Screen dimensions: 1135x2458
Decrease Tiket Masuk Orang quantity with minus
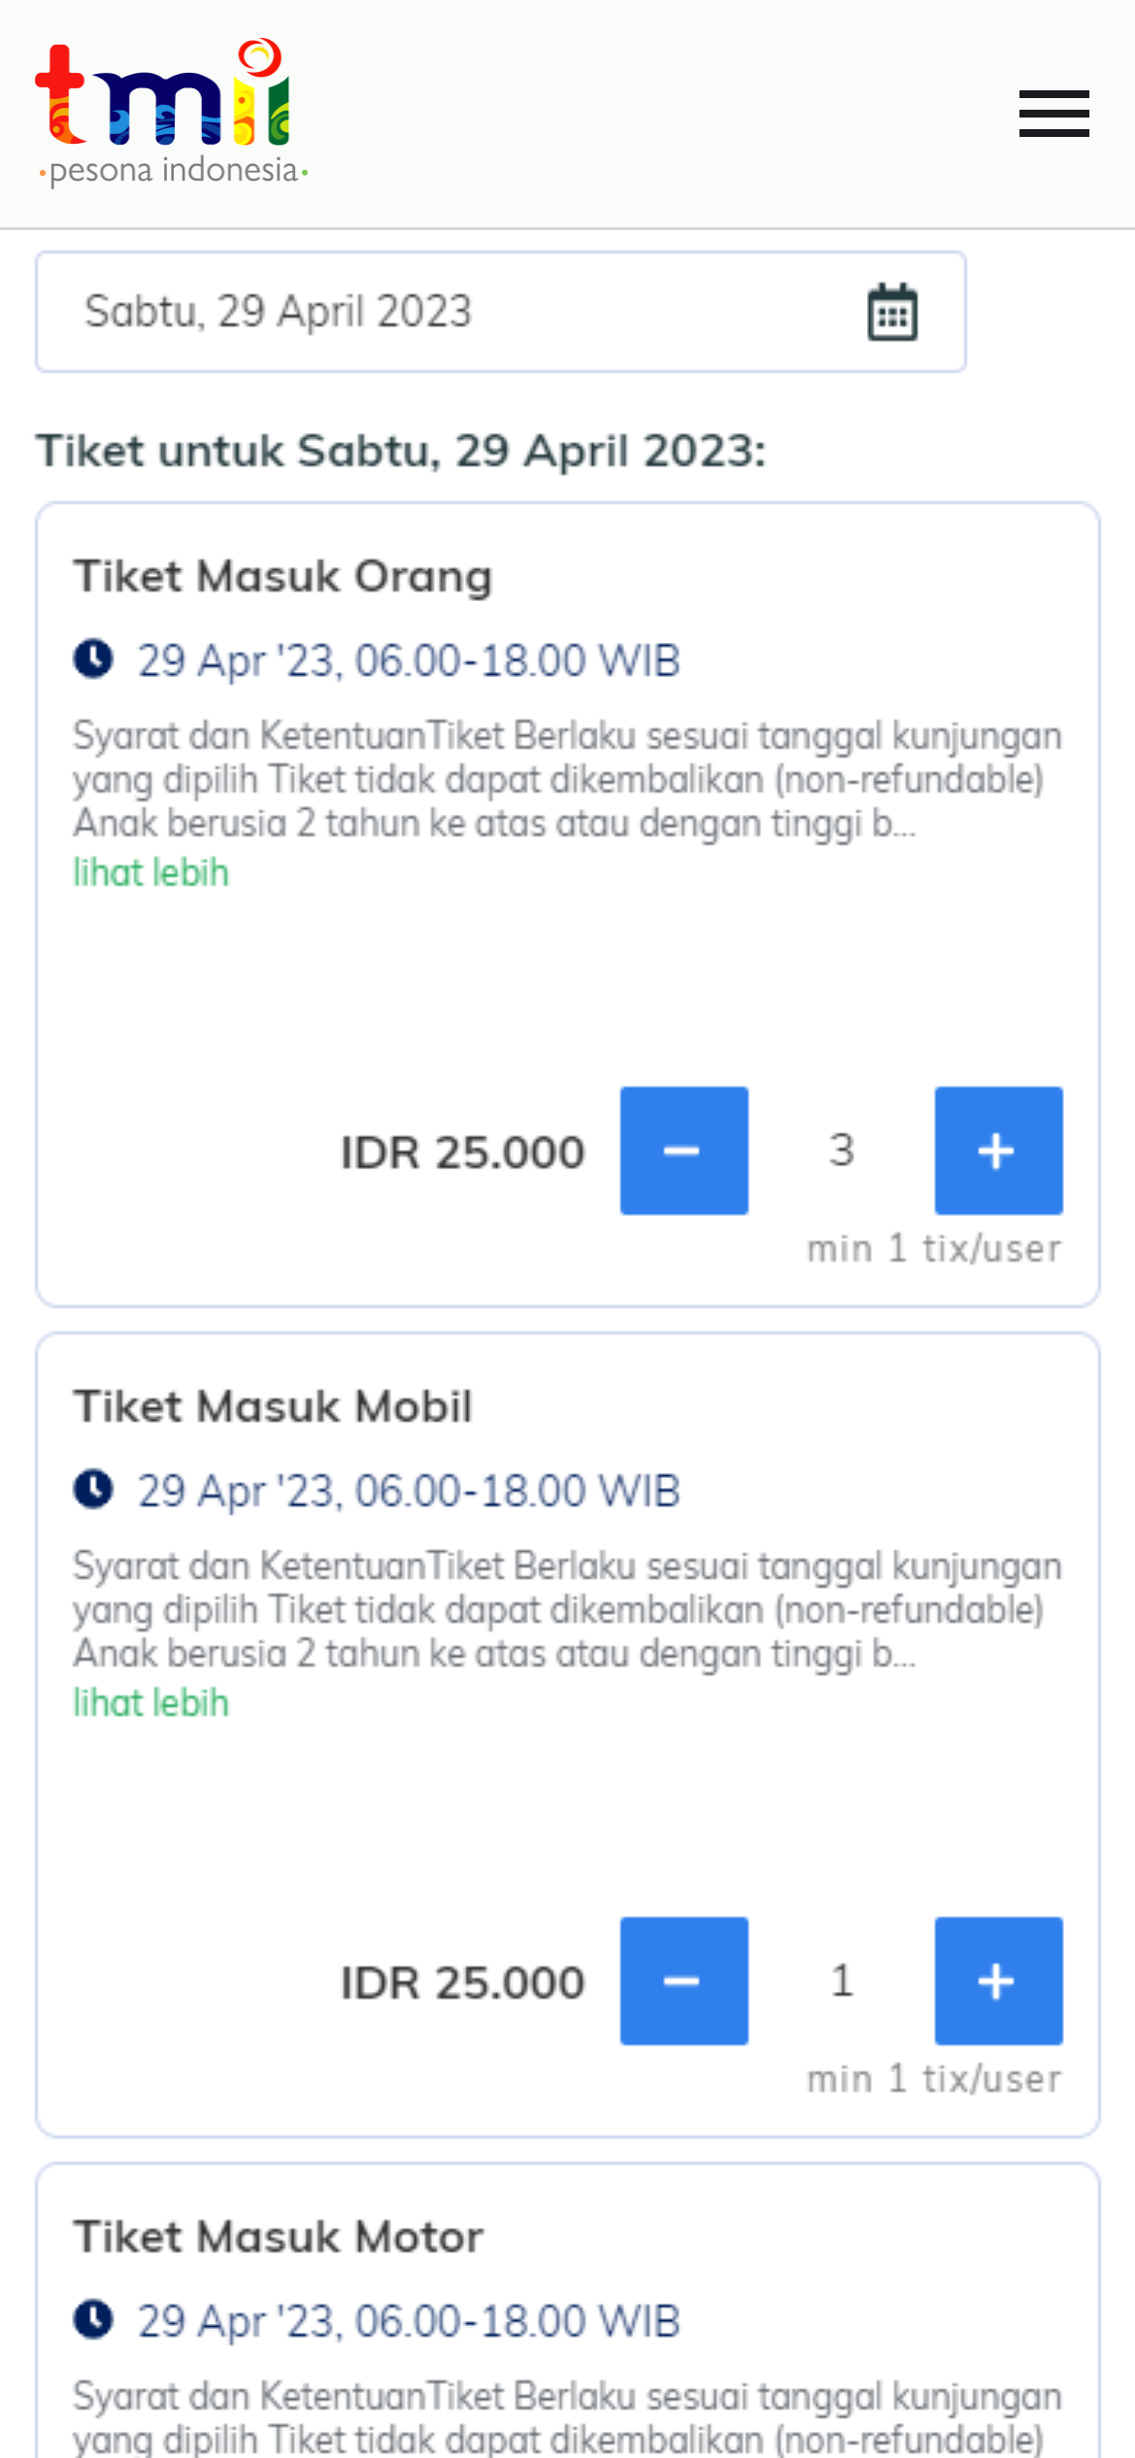[684, 1151]
